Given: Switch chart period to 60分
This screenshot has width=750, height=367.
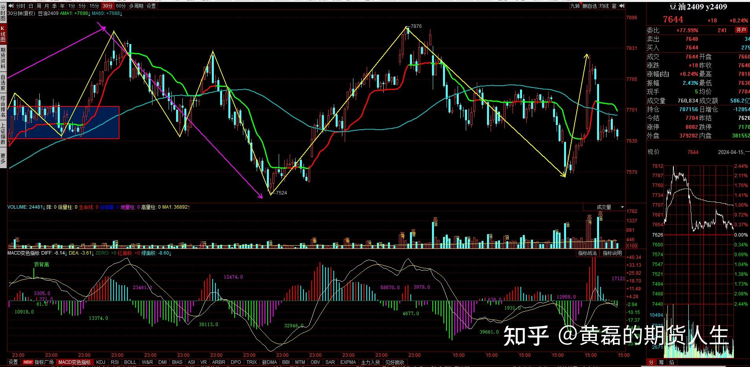Looking at the screenshot, I should pyautogui.click(x=121, y=6).
